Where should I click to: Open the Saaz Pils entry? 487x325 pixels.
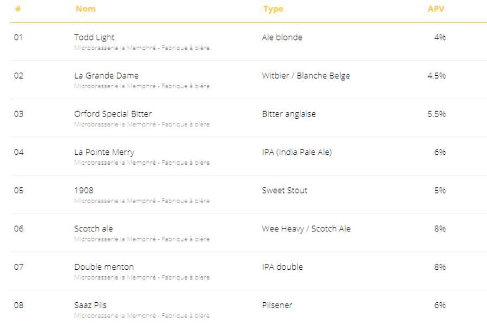90,305
